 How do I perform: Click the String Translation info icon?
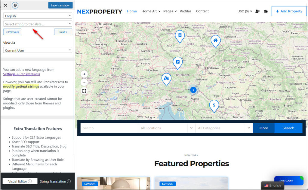click(69, 181)
